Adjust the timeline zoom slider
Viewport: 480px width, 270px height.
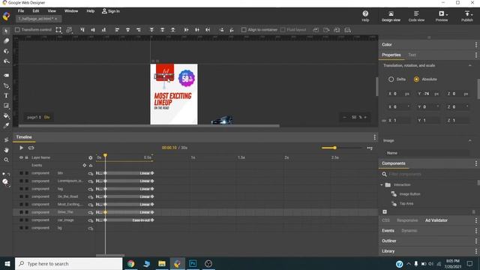pyautogui.click(x=334, y=148)
